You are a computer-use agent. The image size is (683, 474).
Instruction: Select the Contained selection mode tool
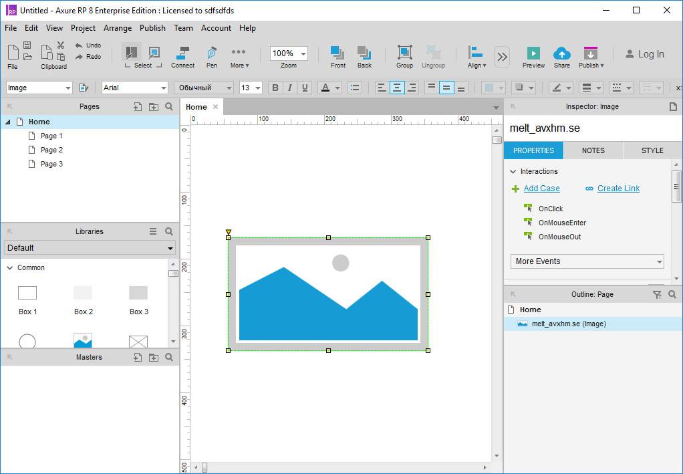154,53
